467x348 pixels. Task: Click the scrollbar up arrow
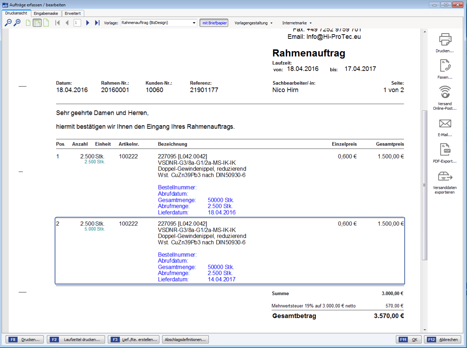pyautogui.click(x=425, y=32)
